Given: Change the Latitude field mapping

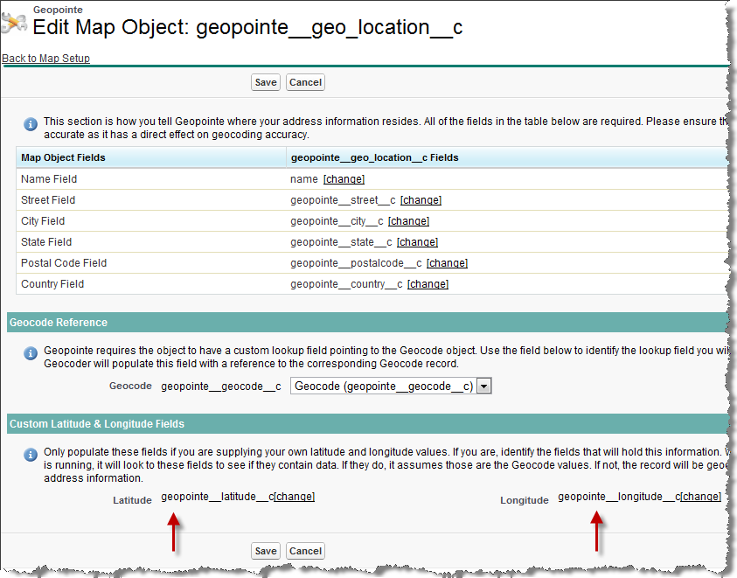Looking at the screenshot, I should coord(295,497).
